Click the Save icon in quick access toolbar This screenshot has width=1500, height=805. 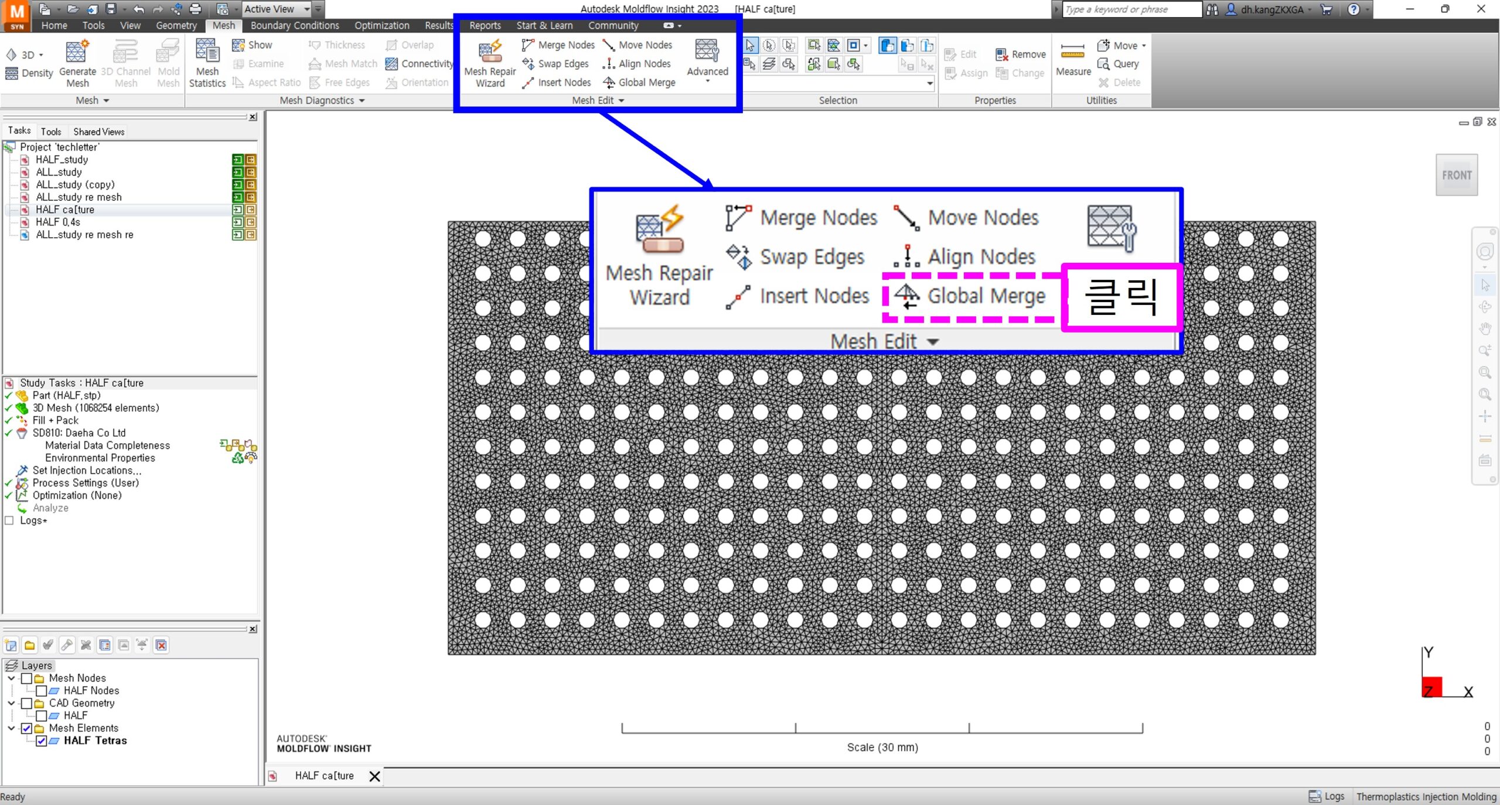110,9
